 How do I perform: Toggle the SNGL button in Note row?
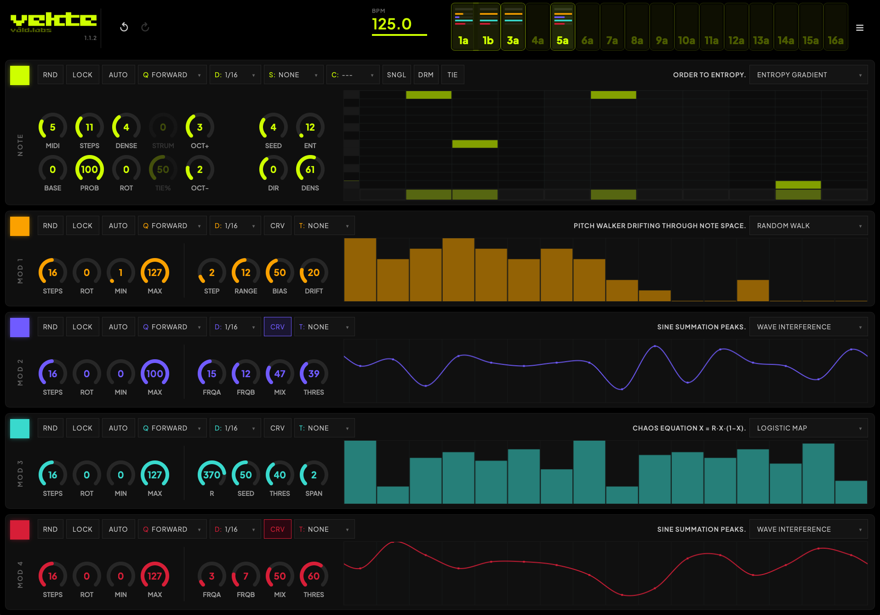point(396,75)
